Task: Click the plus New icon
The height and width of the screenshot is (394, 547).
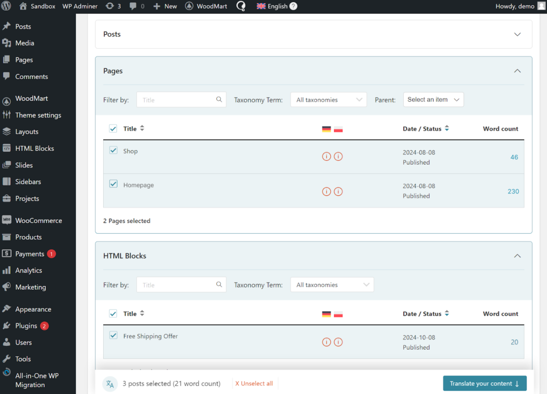Action: [157, 6]
